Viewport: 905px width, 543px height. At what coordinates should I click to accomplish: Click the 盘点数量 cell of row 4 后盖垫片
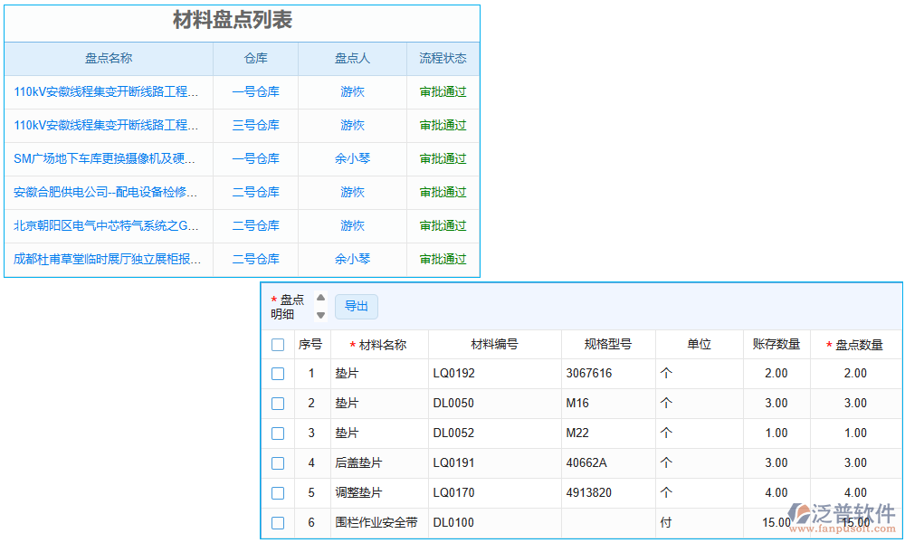click(x=854, y=462)
